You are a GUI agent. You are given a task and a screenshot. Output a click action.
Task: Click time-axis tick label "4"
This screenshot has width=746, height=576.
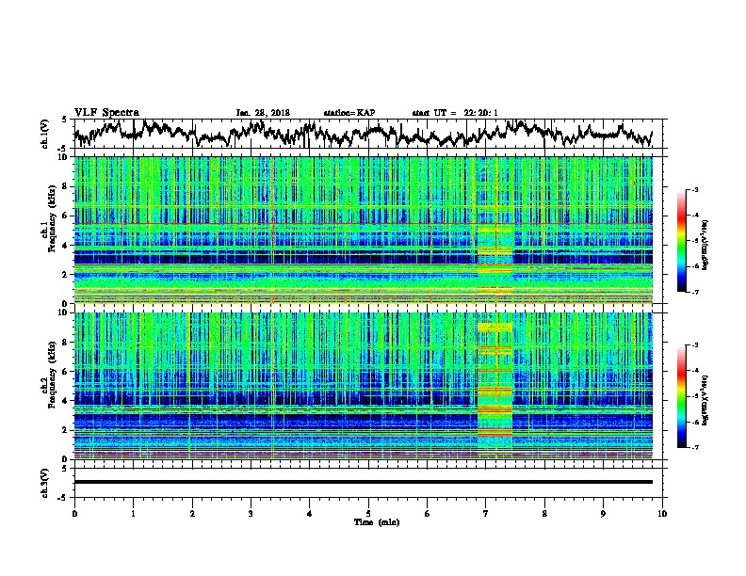(x=310, y=514)
